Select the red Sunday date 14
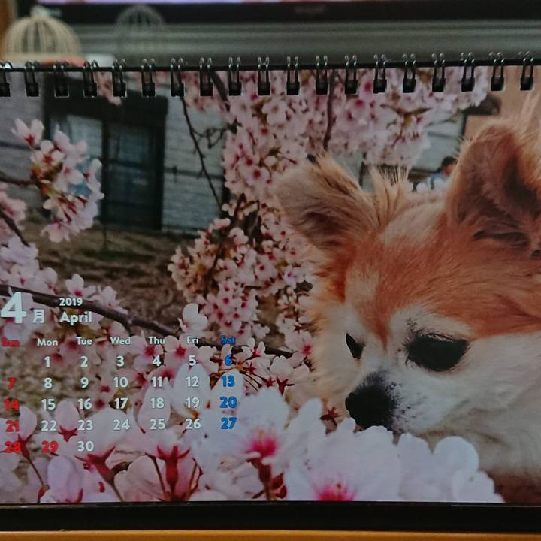Viewport: 541px width, 541px height. point(11,404)
